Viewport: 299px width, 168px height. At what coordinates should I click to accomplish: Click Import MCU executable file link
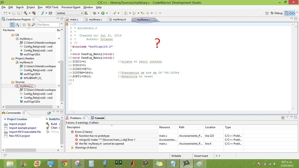(x=25, y=132)
